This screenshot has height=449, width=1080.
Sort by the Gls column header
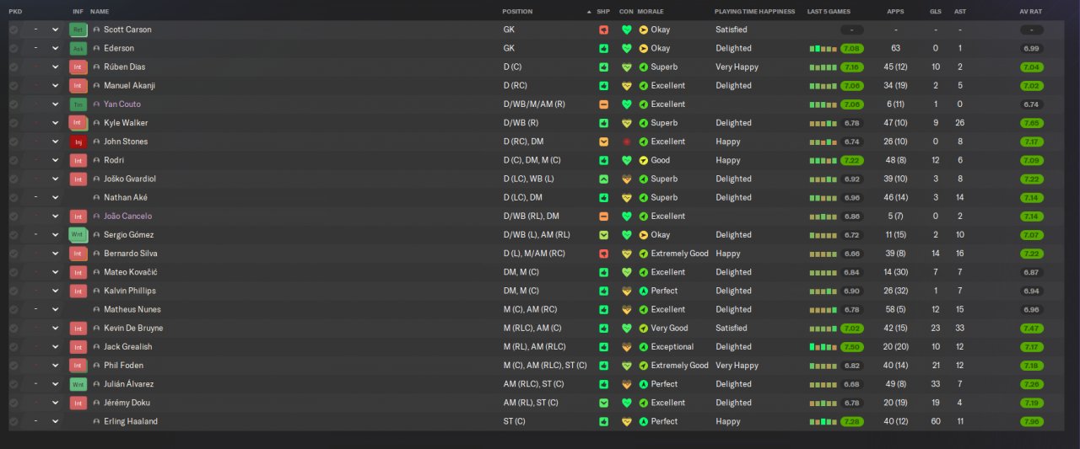(935, 12)
